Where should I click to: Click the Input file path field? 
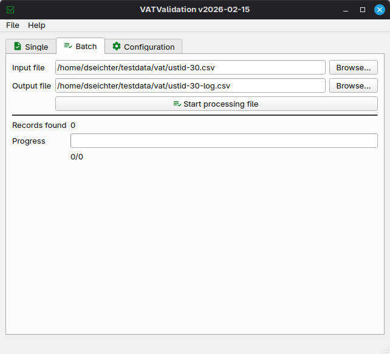pyautogui.click(x=190, y=67)
